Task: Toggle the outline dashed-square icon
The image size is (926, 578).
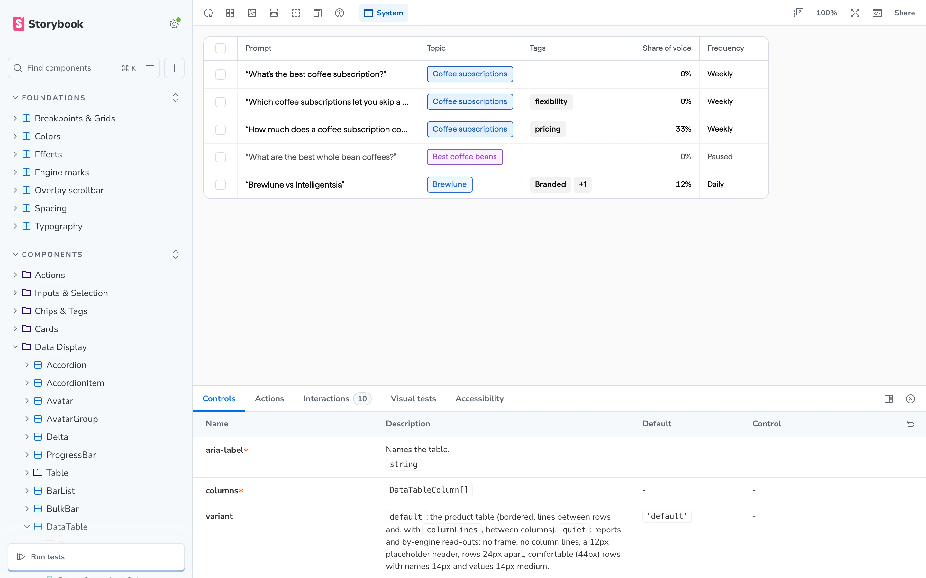Action: coord(296,13)
